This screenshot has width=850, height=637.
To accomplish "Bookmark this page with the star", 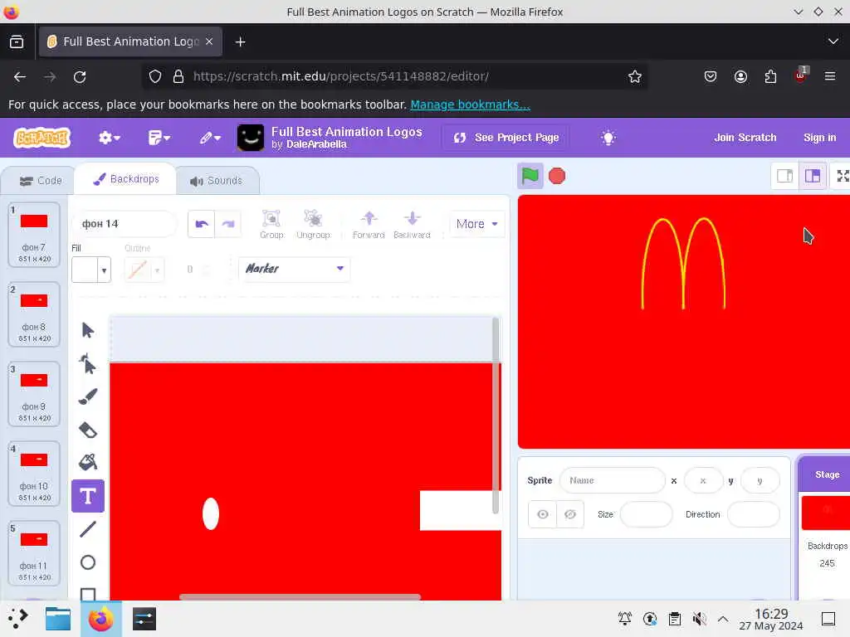I will [x=635, y=77].
